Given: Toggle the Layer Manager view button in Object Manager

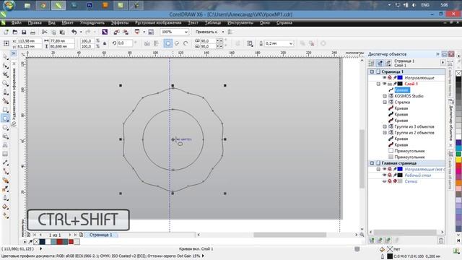Looking at the screenshot, I should click(x=388, y=63).
